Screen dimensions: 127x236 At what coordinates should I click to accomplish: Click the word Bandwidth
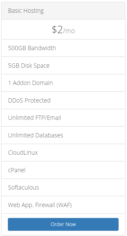click(42, 48)
